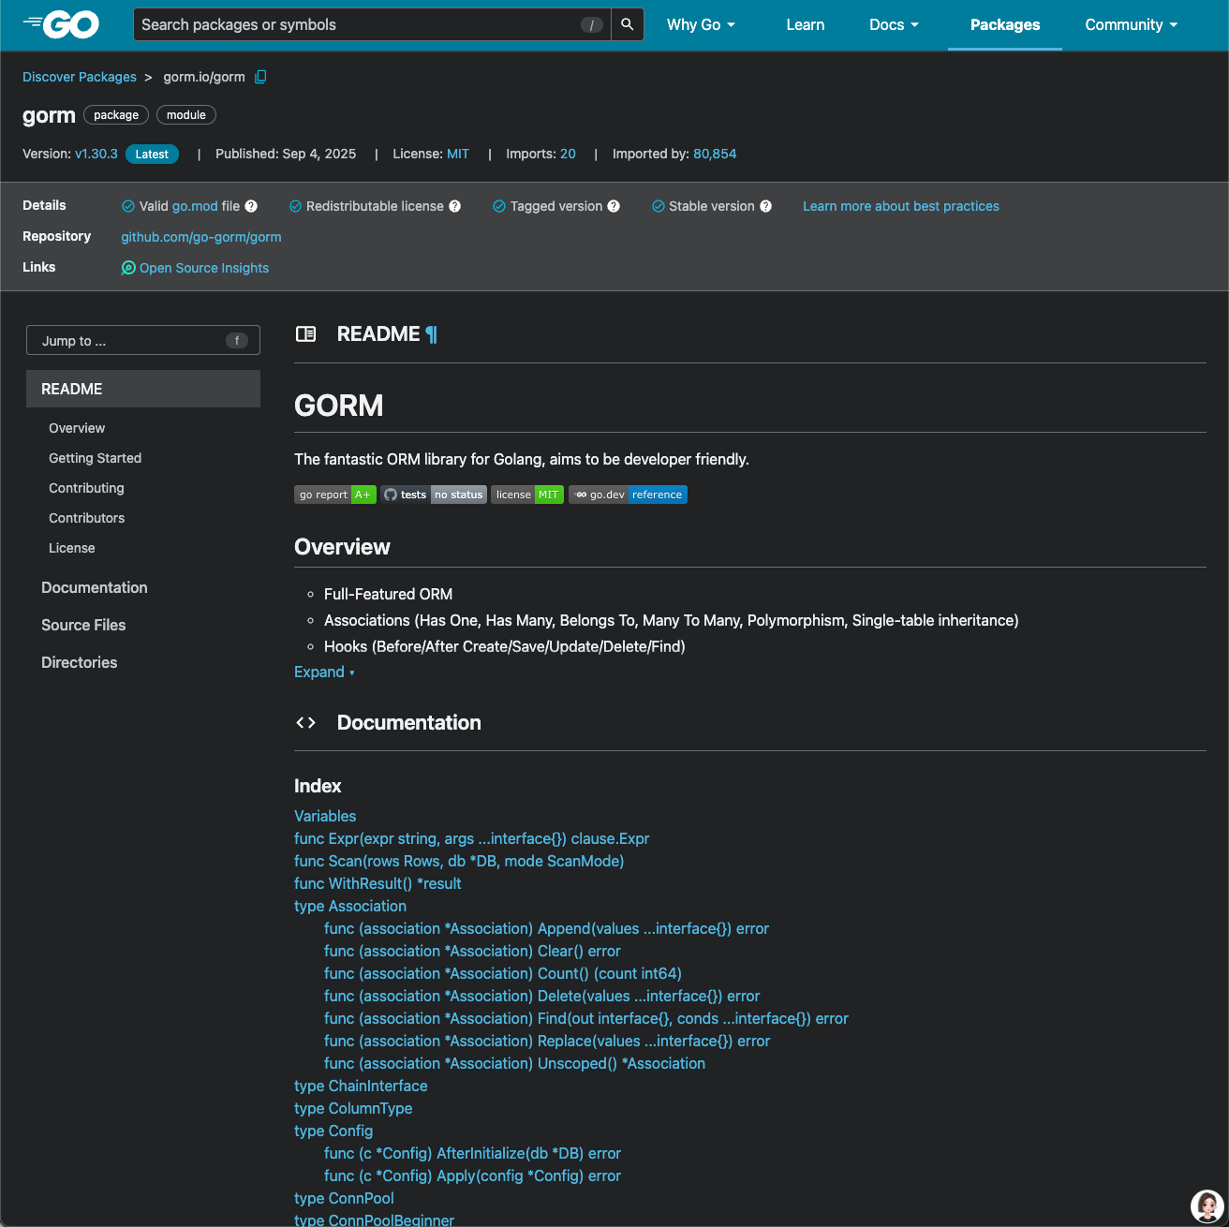
Task: Open type ChainInterface link
Action: point(361,1086)
